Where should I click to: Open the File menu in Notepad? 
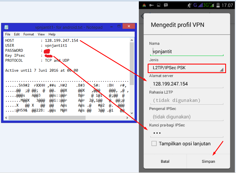point(8,34)
